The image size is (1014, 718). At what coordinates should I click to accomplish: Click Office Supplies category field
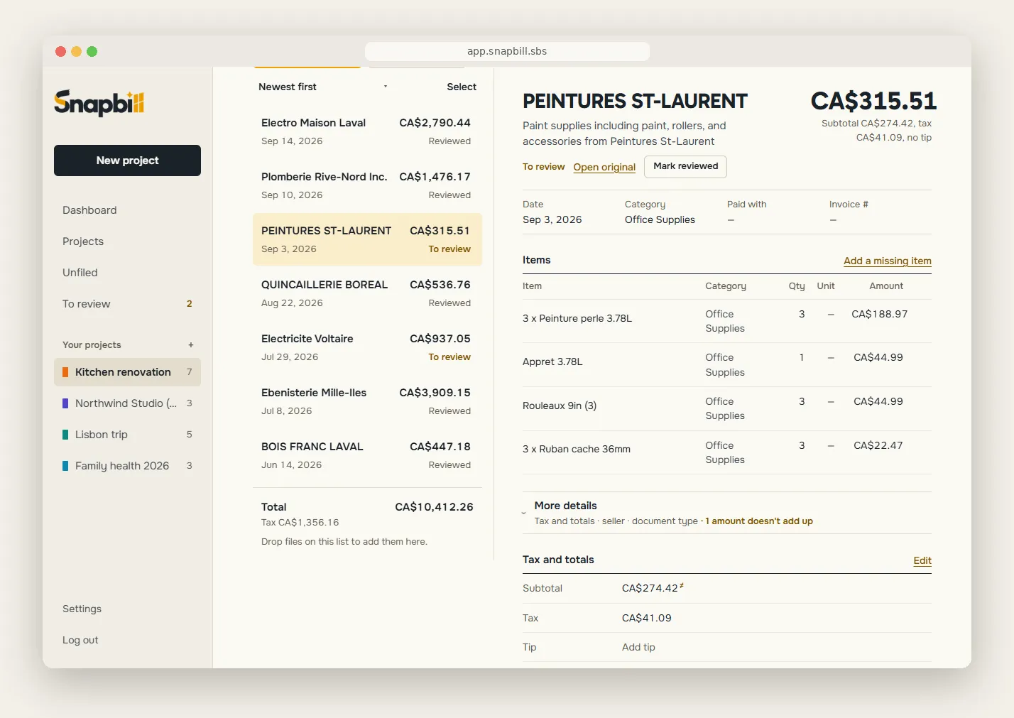point(660,220)
